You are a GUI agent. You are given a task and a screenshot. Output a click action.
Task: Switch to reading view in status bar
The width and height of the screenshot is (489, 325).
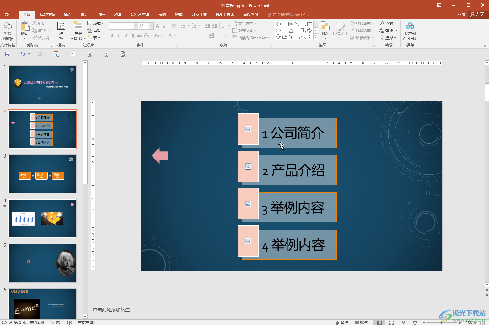[403, 322]
